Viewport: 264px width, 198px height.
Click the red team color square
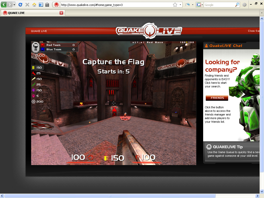43,45
